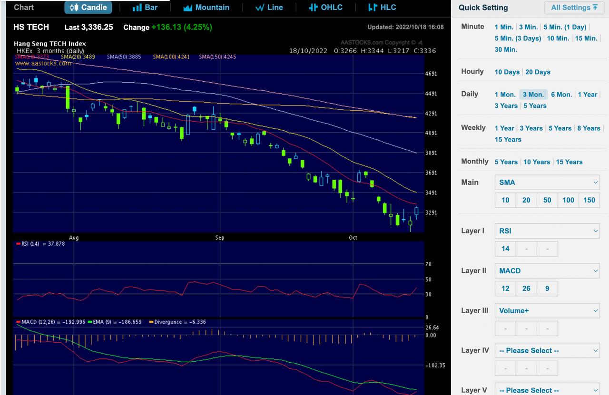Screen dimensions: 609x395
Task: Click the Change +136.13 (4.25%) value
Action: click(167, 27)
